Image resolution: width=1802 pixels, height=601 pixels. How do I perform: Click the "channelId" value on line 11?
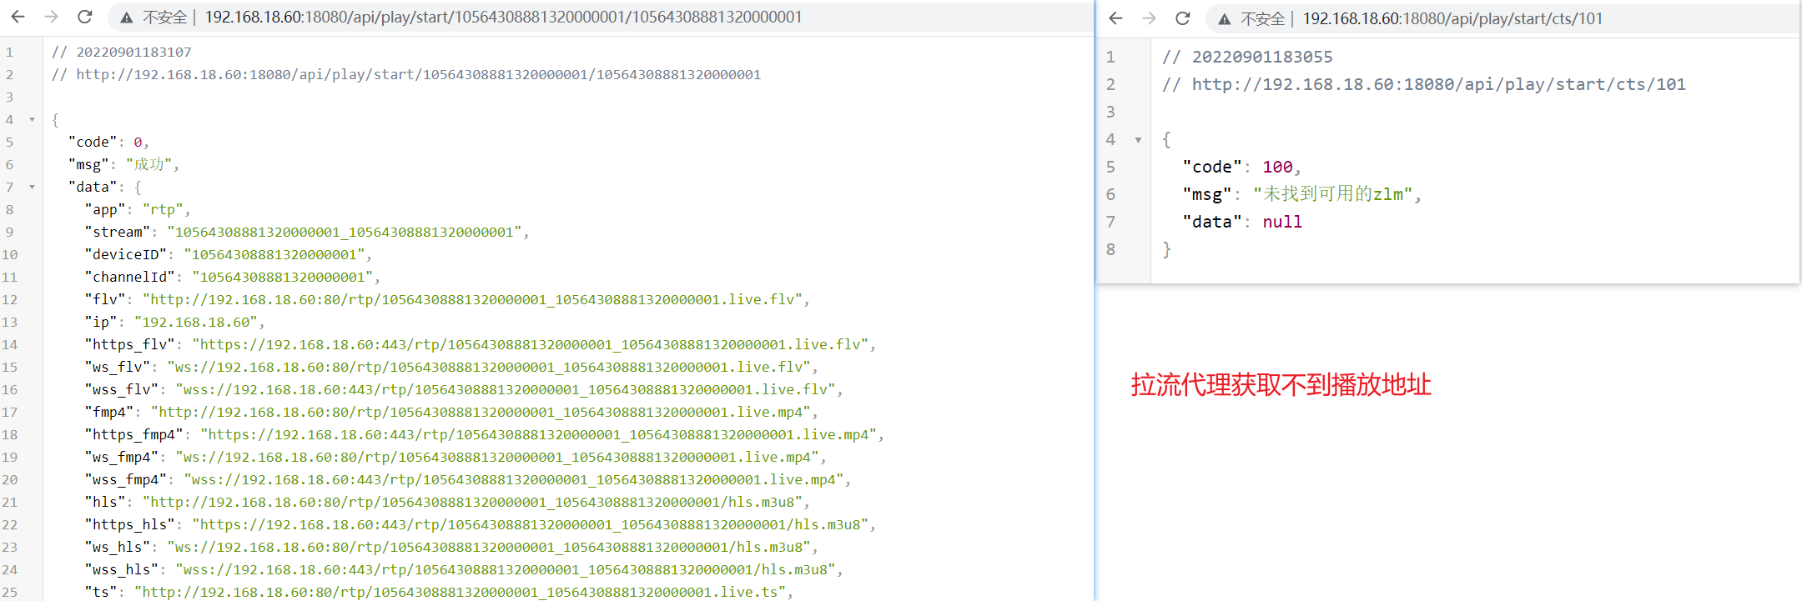click(x=283, y=277)
